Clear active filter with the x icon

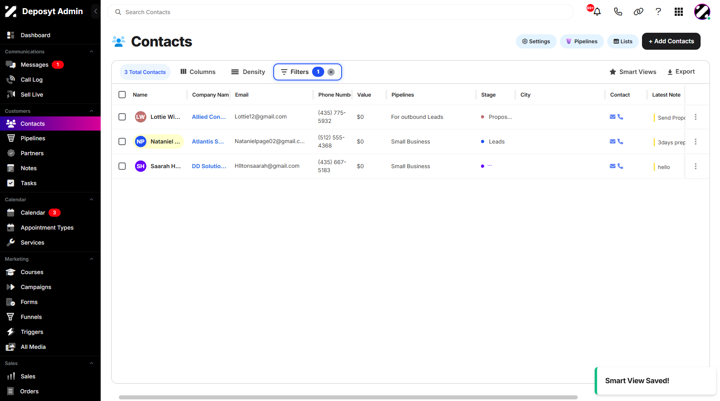331,72
